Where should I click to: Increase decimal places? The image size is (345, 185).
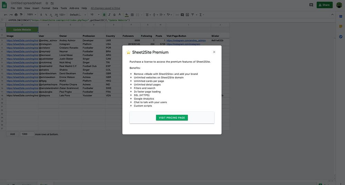(x=56, y=15)
